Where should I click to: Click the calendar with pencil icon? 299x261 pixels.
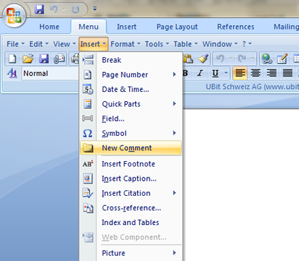[282, 58]
